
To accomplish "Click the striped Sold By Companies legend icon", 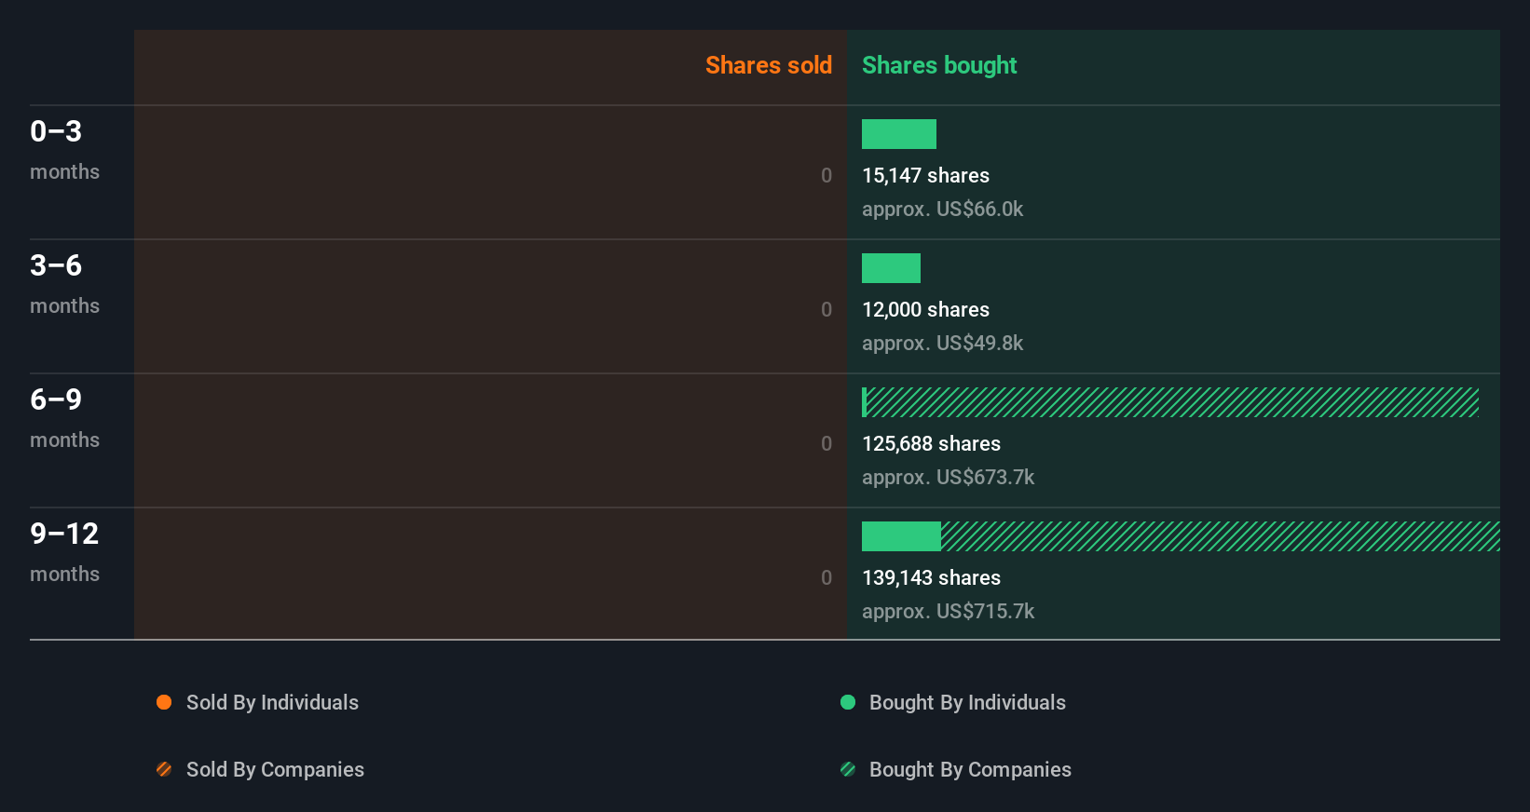I will (x=164, y=769).
